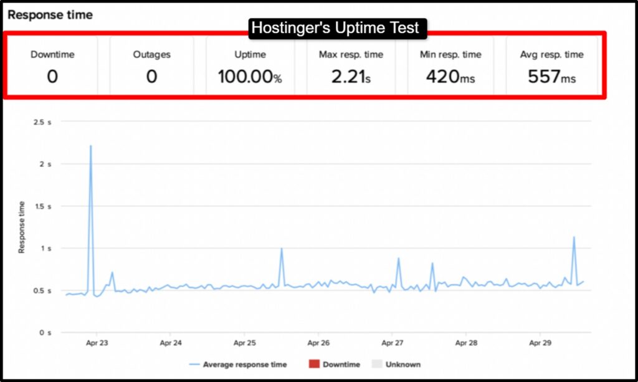Click the Min resp. time card
This screenshot has height=382, width=638.
coord(450,65)
